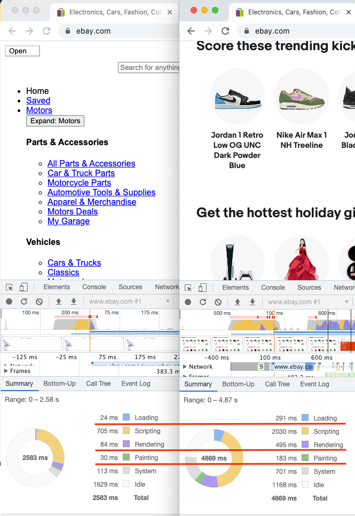Click Expand: Motors button
Viewport: 355px width, 516px height.
pos(56,121)
